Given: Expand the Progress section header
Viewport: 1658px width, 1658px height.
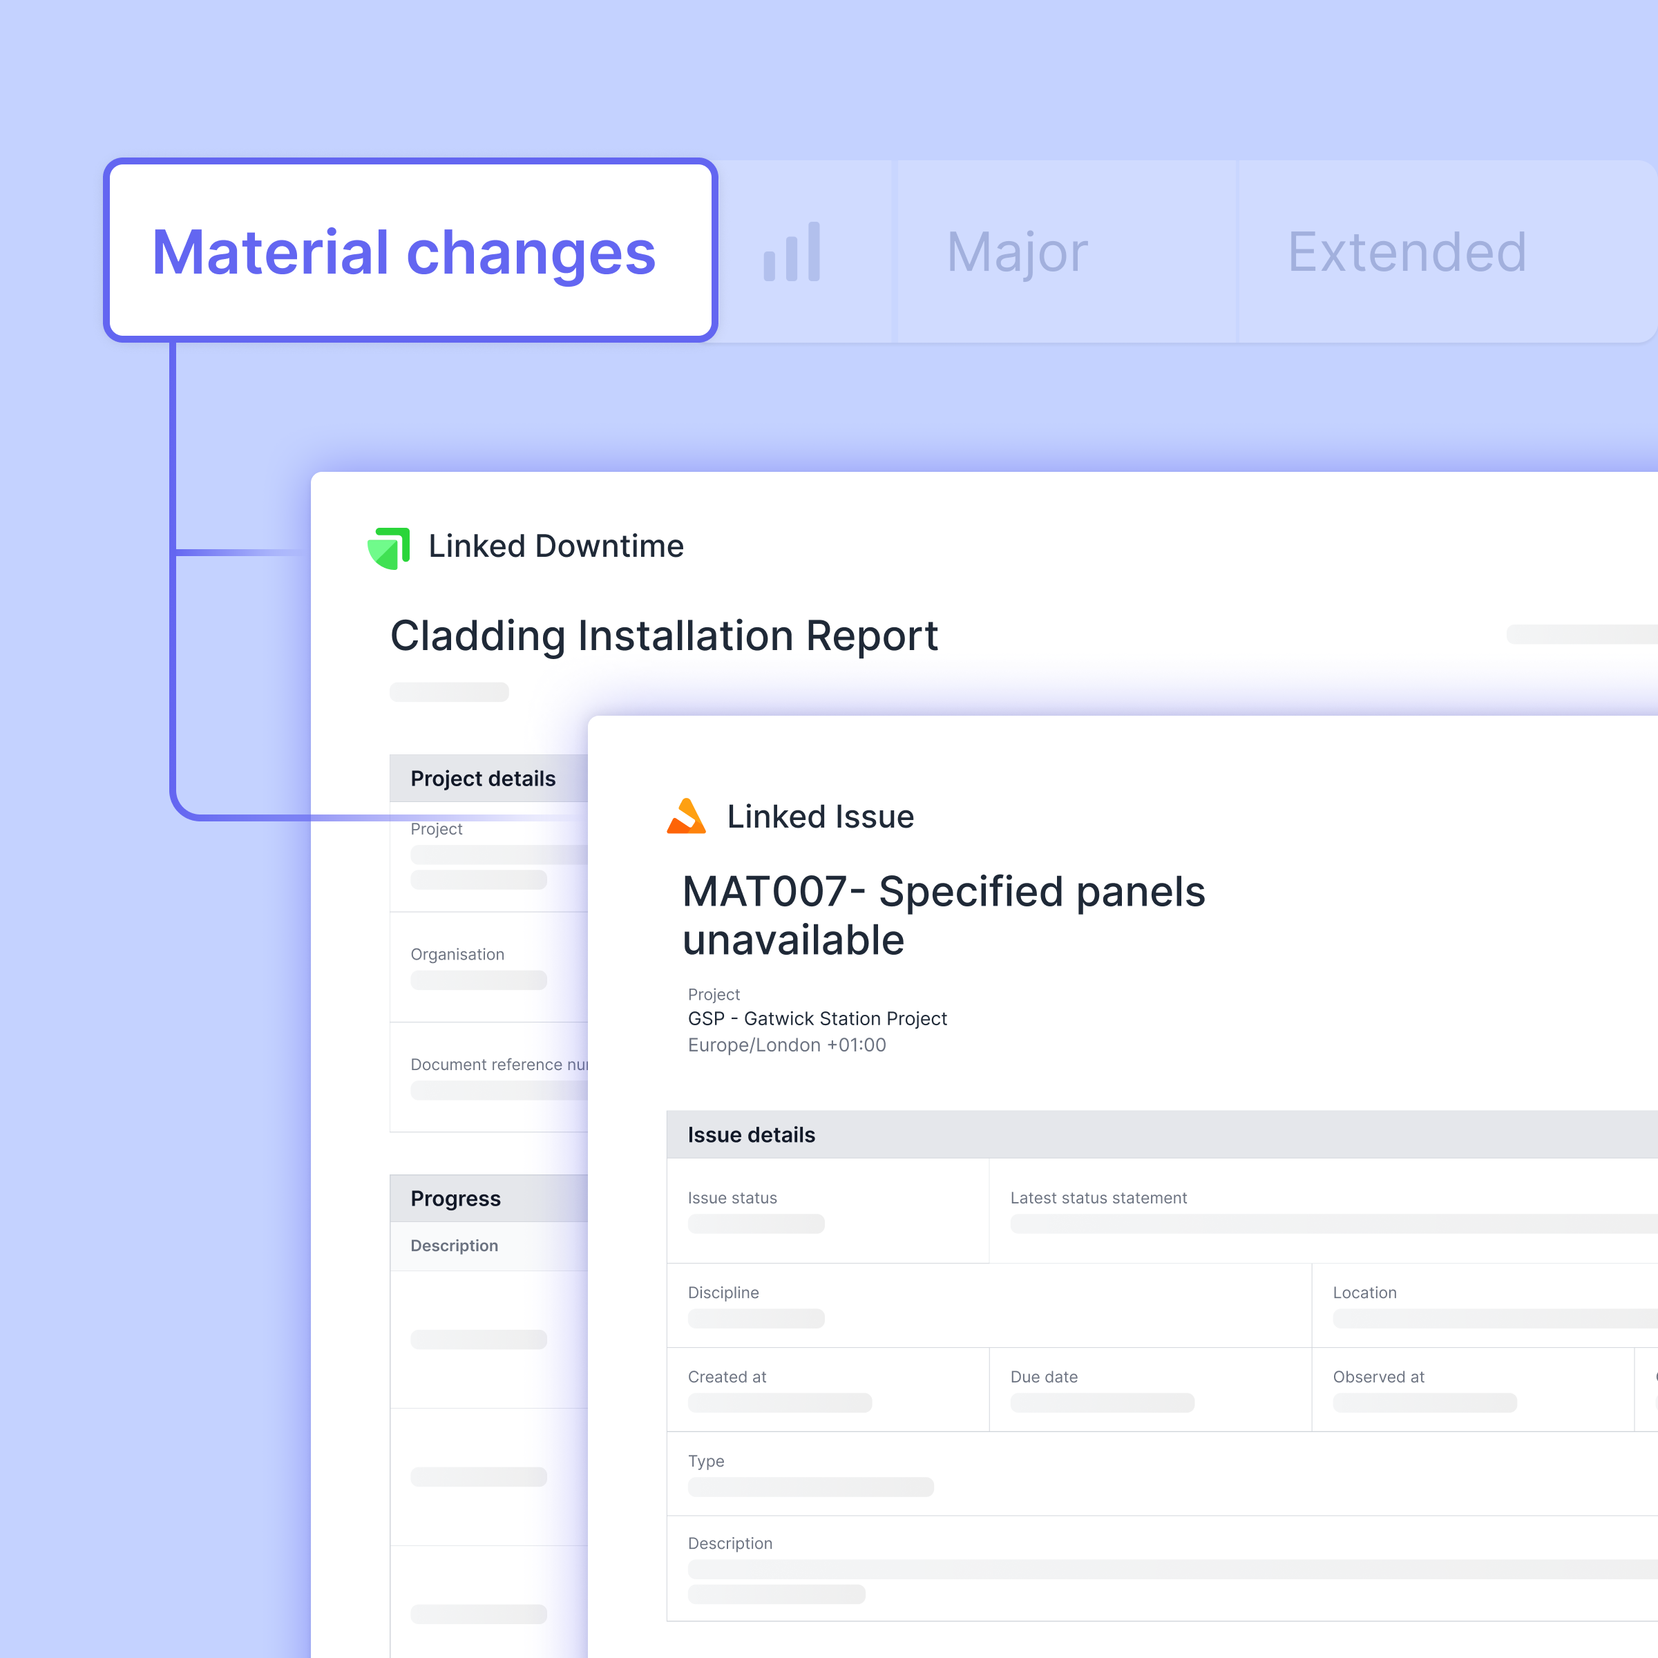Looking at the screenshot, I should (456, 1198).
